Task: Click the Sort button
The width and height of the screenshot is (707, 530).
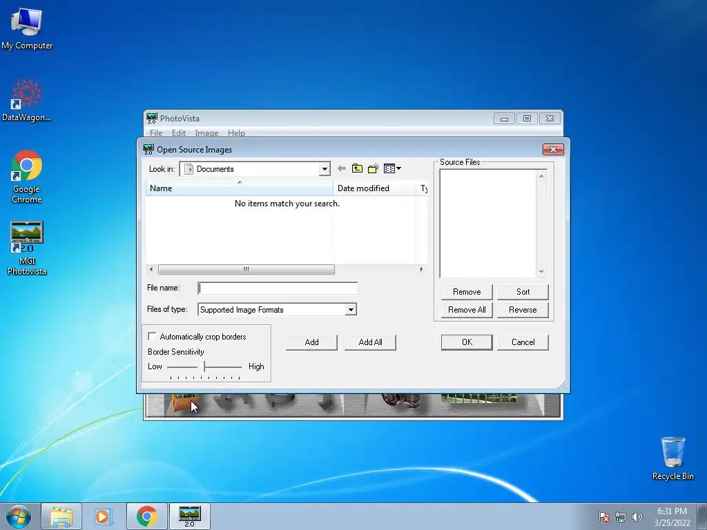Action: [x=523, y=292]
